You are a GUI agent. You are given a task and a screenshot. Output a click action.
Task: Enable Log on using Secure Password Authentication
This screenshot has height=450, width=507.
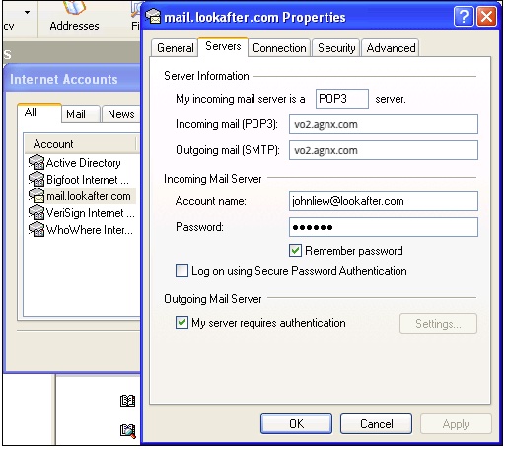tap(181, 271)
